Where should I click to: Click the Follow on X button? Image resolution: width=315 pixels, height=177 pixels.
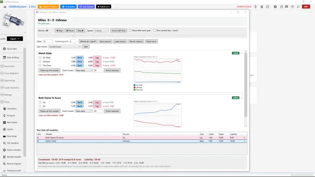pyautogui.click(x=103, y=6)
